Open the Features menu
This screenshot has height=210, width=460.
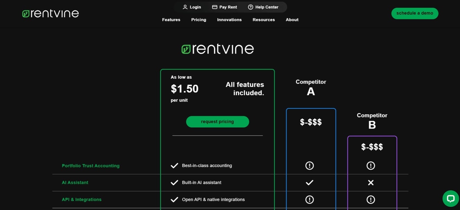(x=171, y=20)
